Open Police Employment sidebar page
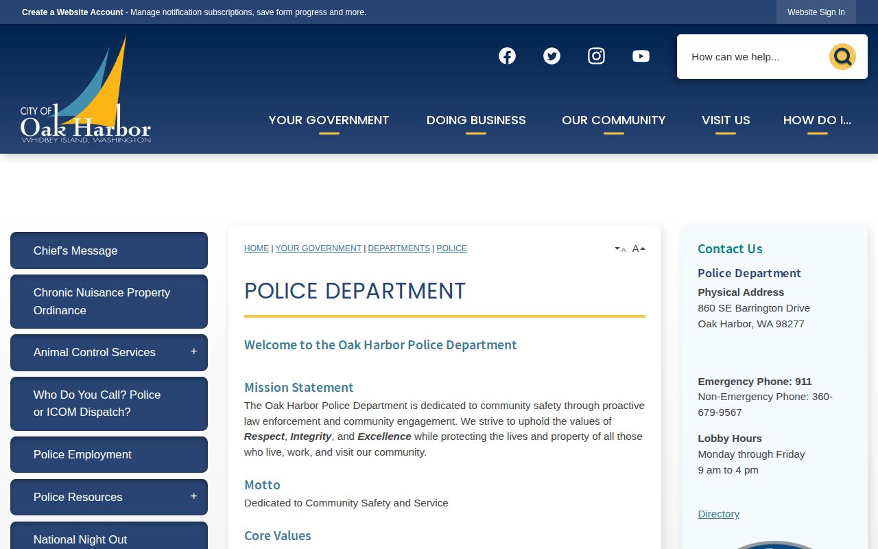The width and height of the screenshot is (878, 549). (109, 454)
